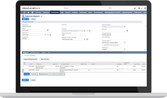Open the Analytics menu
The image size is (167, 98).
pos(75,12)
